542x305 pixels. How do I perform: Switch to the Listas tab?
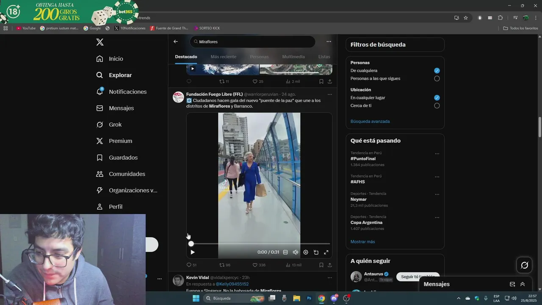324,57
